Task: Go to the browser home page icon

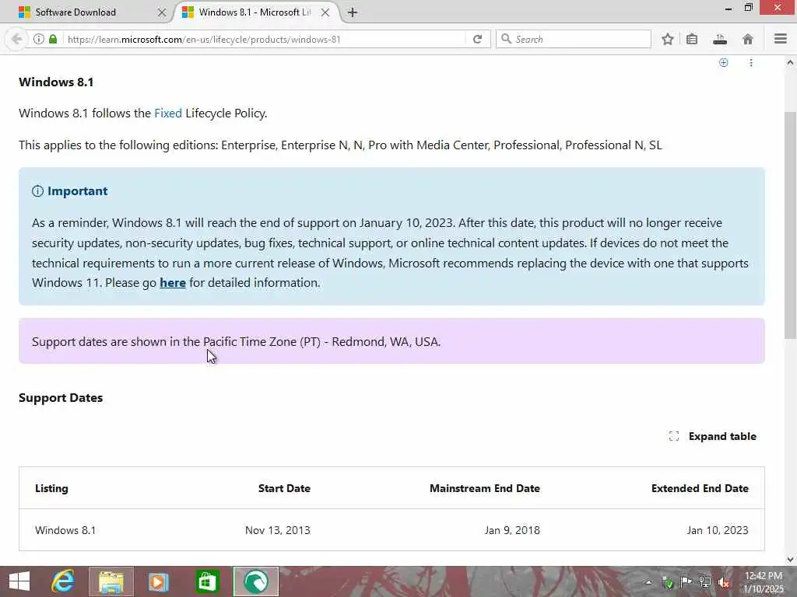Action: [748, 39]
